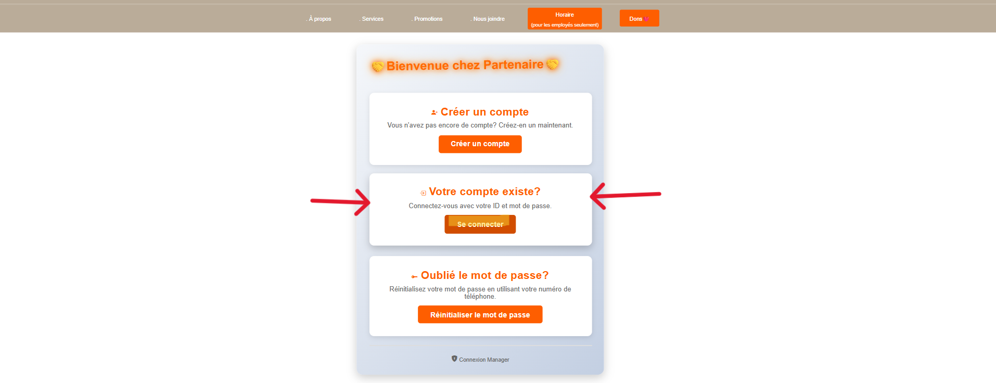Open the Horaire employee schedule button
This screenshot has width=996, height=383.
(x=565, y=19)
